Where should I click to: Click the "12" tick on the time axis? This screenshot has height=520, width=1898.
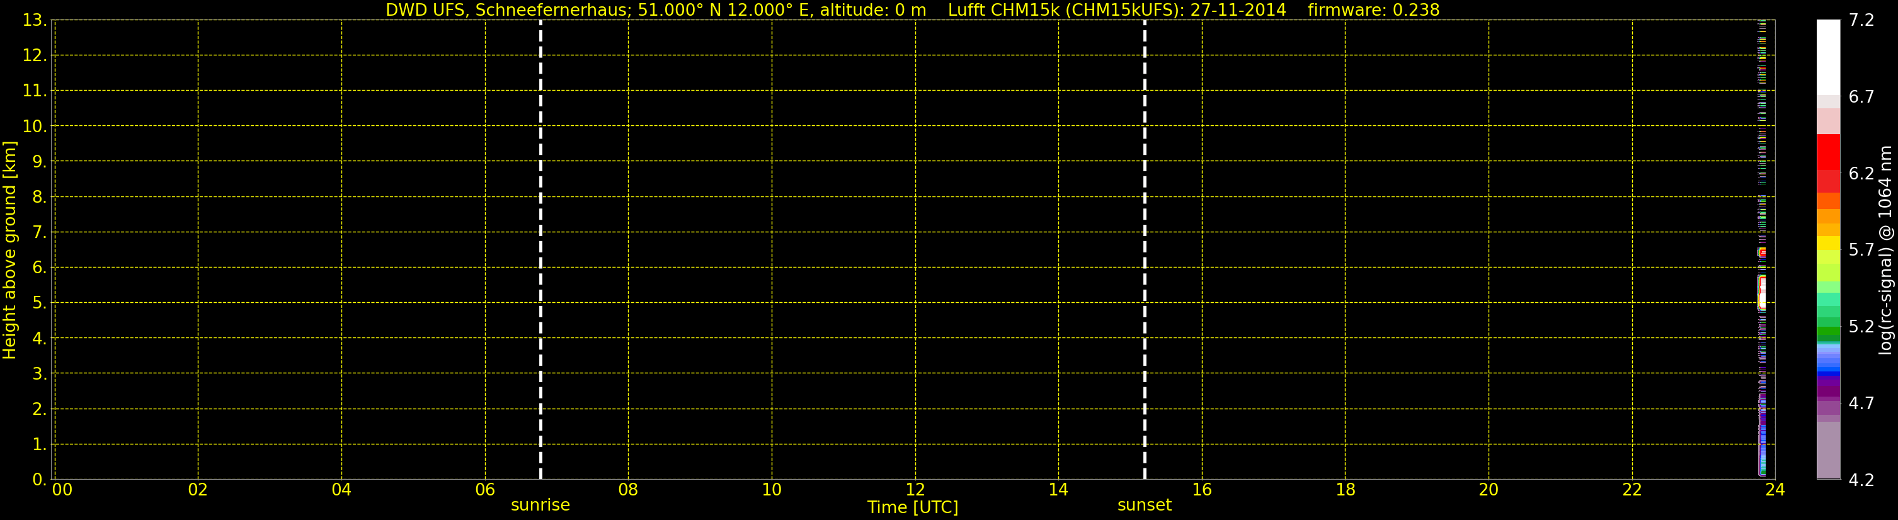click(x=915, y=490)
